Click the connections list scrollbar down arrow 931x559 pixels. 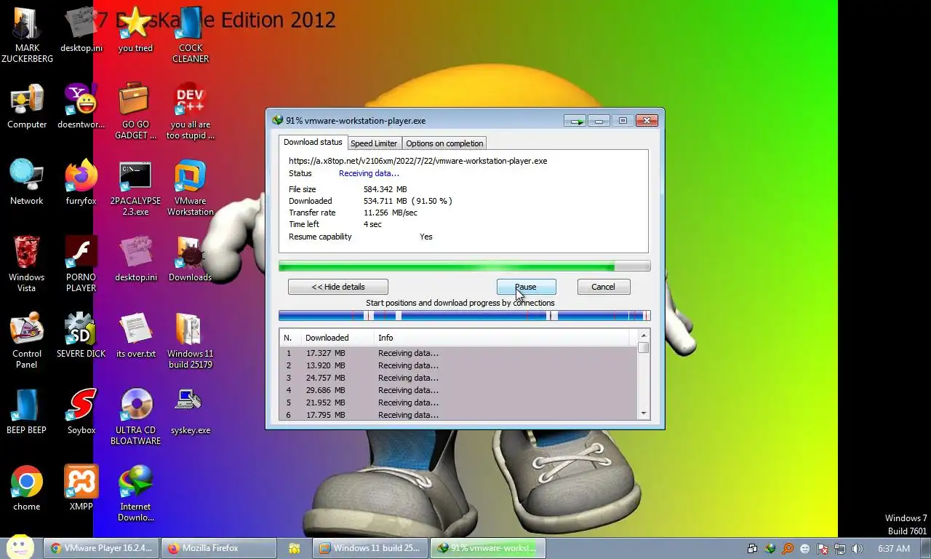point(643,413)
